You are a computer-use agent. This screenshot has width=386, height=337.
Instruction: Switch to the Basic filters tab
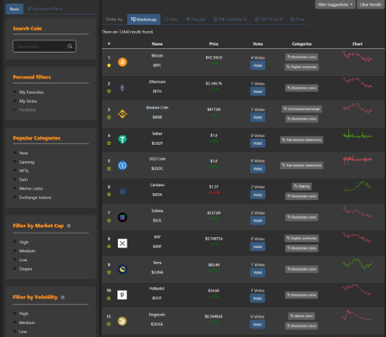pyautogui.click(x=15, y=9)
